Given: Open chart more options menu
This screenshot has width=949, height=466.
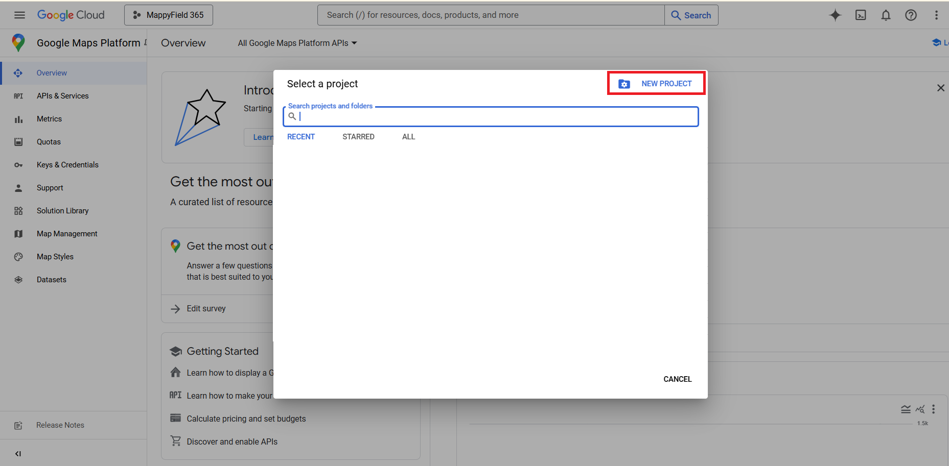Looking at the screenshot, I should (933, 409).
